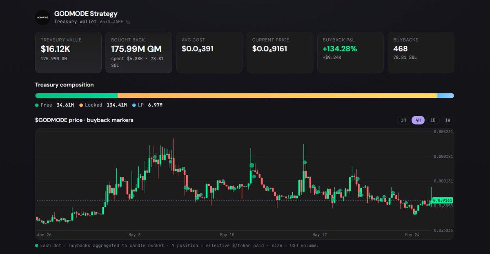Switch chart to 1D timeframe
Screen dimensions: 490x254
click(x=433, y=120)
